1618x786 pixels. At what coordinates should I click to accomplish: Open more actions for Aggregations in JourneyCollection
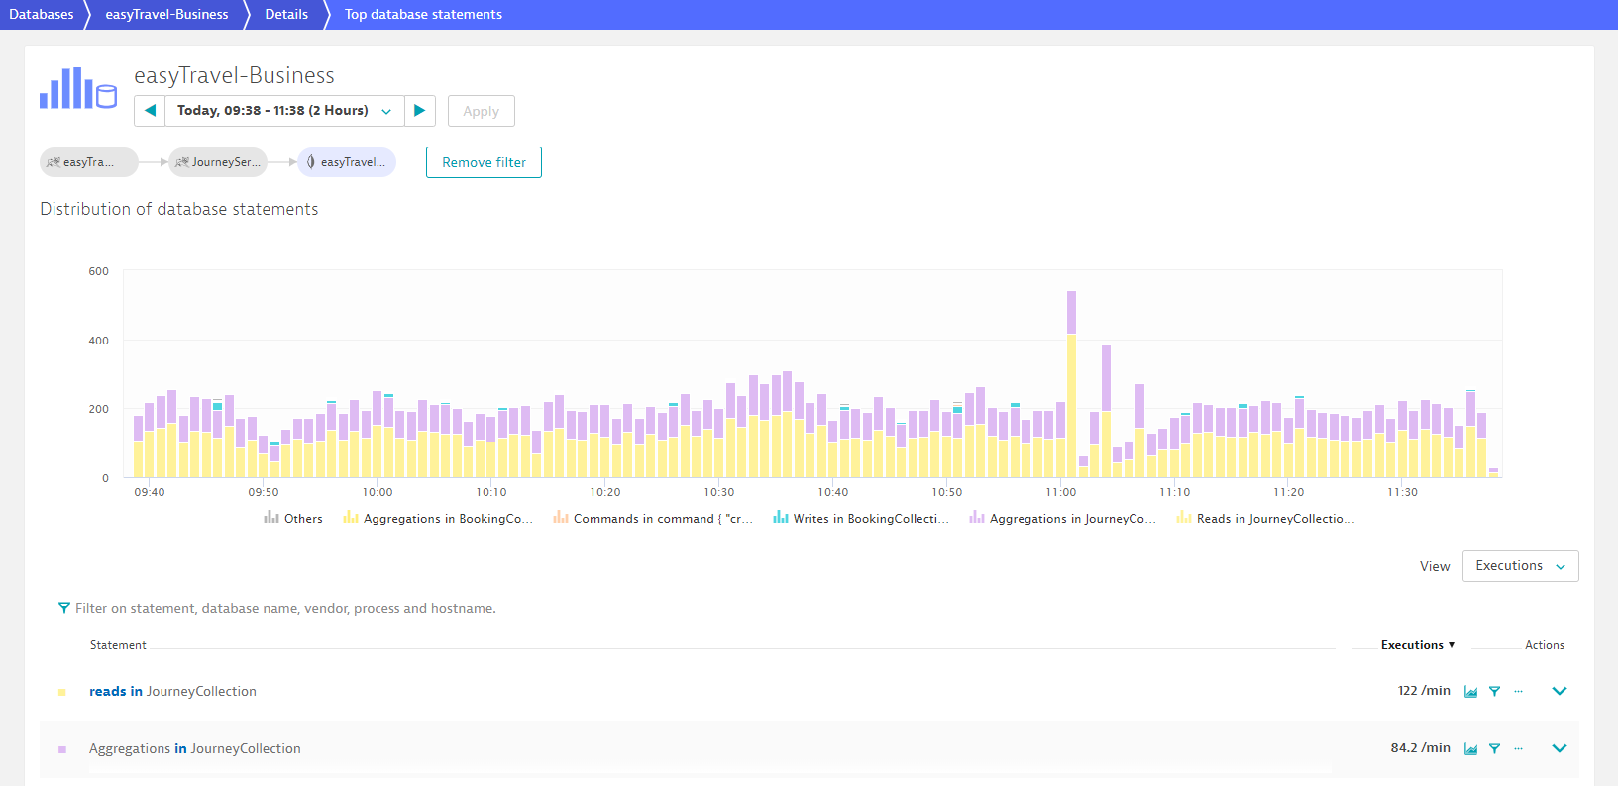click(1518, 749)
